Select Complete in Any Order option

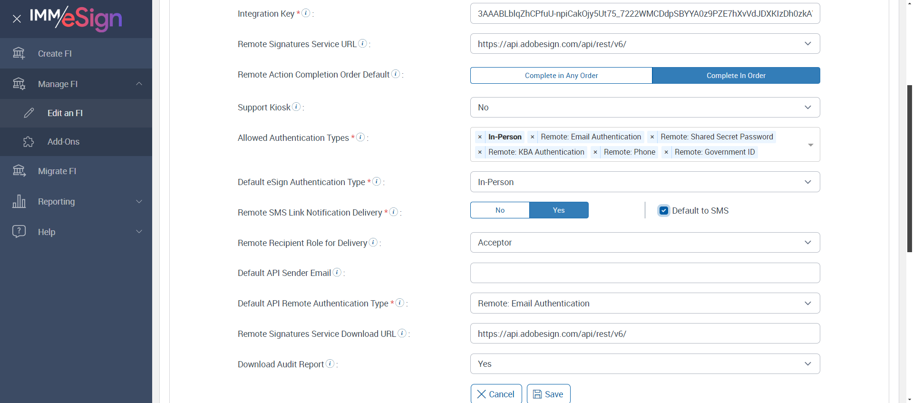coord(561,75)
